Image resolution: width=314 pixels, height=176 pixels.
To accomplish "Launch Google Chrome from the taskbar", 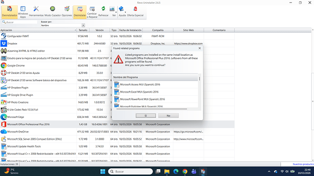I will (185, 171).
